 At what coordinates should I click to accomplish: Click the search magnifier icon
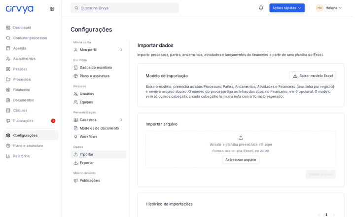76,8
